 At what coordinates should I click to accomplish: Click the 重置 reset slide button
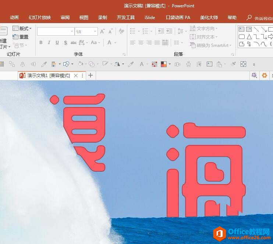click(21, 37)
